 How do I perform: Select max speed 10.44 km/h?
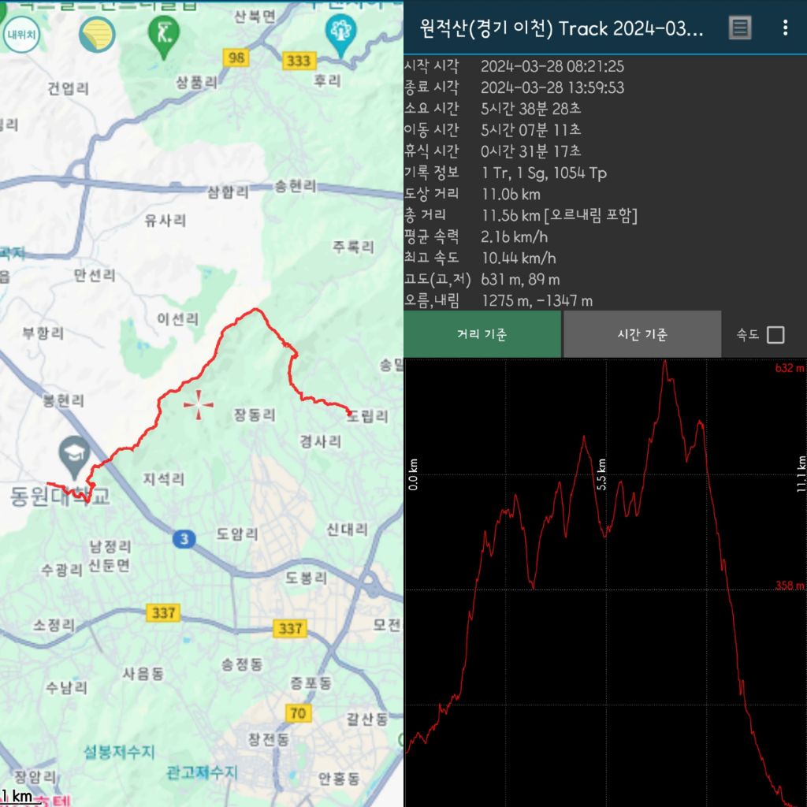click(519, 258)
